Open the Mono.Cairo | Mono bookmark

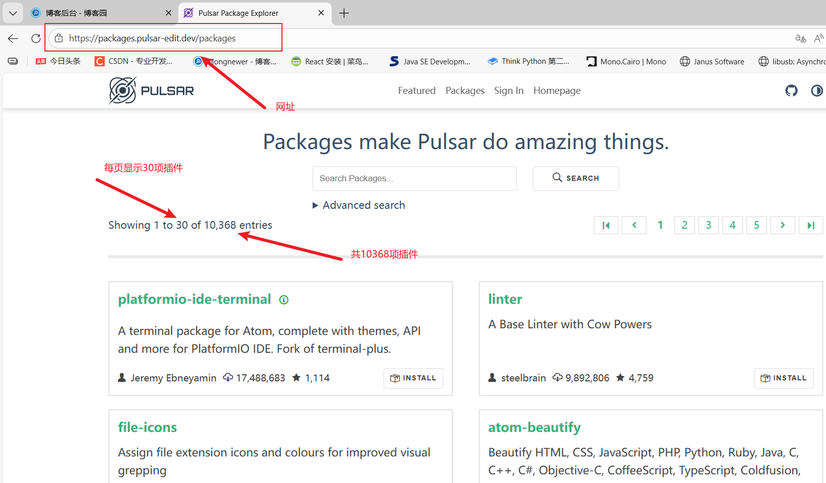tap(626, 61)
